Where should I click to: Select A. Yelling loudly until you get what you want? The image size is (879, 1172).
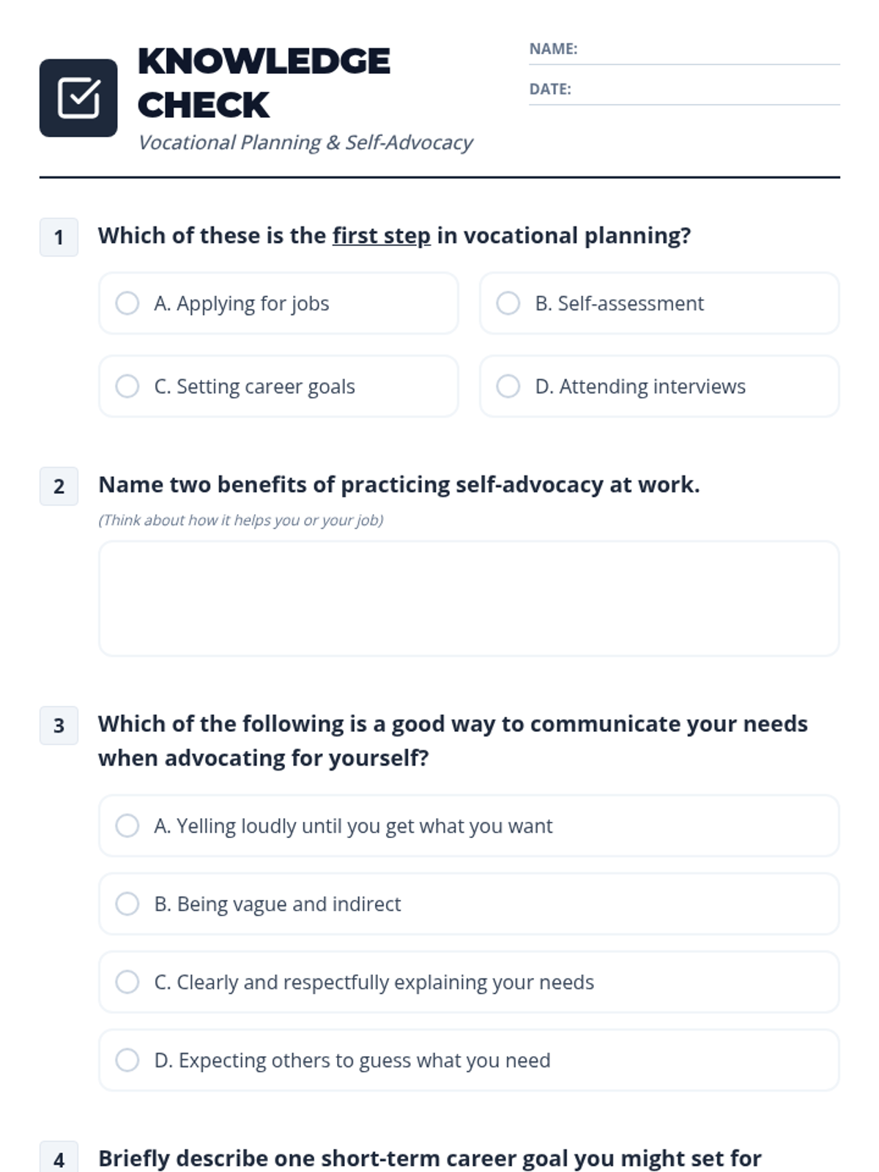coord(127,826)
